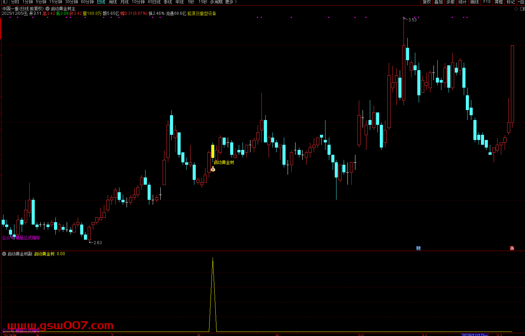Click the yellow 启动黄金树 signal candlestick
The width and height of the screenshot is (525, 336).
pos(213,151)
